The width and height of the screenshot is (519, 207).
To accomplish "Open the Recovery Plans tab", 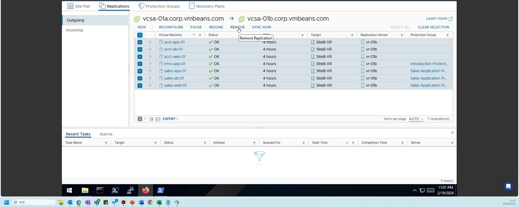I will [x=206, y=6].
